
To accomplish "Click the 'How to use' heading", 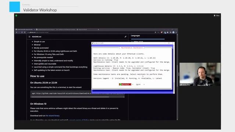I will (x=37, y=76).
